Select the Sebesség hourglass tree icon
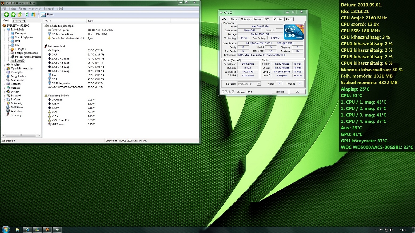This screenshot has height=233, width=415. pyautogui.click(x=8, y=115)
